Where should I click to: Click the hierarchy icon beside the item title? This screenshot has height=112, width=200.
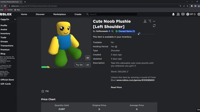click(150, 21)
